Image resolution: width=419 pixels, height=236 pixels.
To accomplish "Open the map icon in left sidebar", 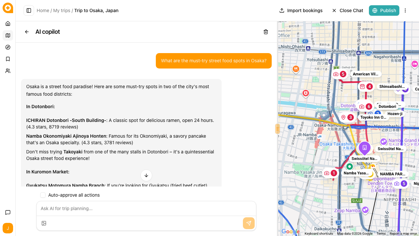I will click(8, 35).
